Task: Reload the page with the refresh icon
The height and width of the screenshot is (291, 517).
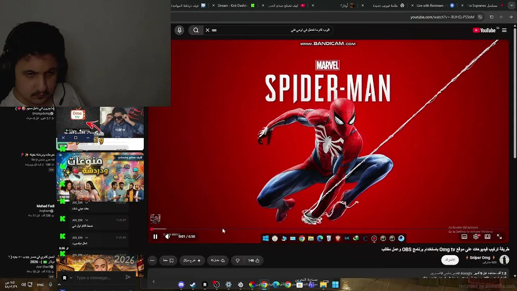Action: 492,17
